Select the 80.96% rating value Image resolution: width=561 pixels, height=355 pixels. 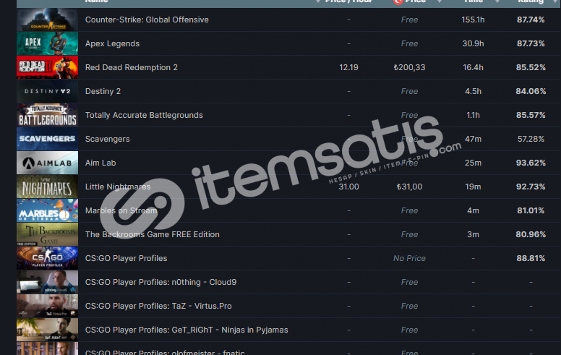click(531, 234)
